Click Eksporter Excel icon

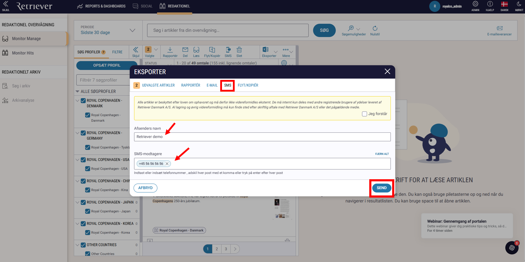pos(266,50)
